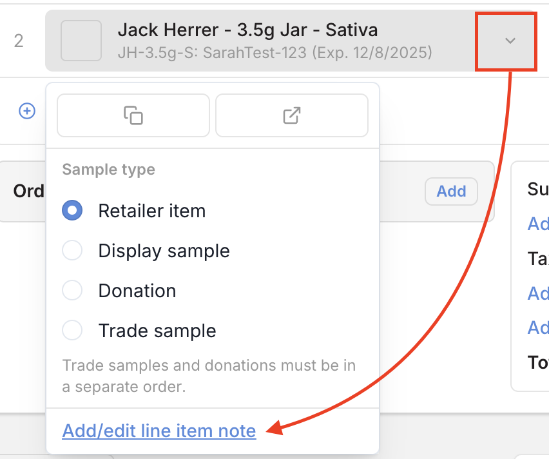Click the row number 2 label
Viewport: 549px width, 459px height.
click(19, 41)
